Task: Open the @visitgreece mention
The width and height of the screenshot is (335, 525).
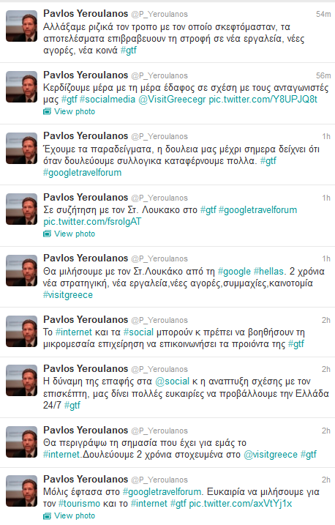Action: click(271, 455)
